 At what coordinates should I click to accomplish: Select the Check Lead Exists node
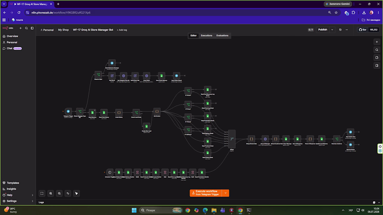[x=136, y=113]
